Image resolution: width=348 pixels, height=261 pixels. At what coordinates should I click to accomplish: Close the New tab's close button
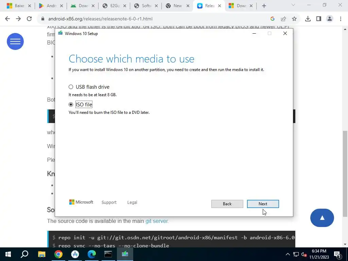click(188, 6)
